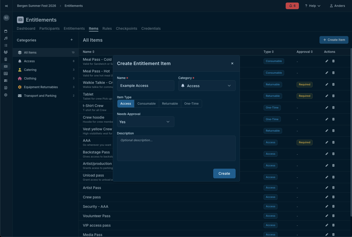Screen dimensions: 352x237
Task: Edit the Meal Pass - Cold item
Action: (x=327, y=61)
